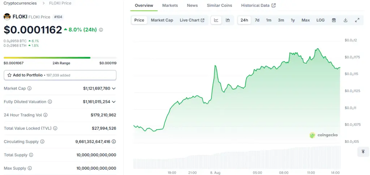This screenshot has width=370, height=175.
Task: Click the 8. Aug date label on chart axis
Action: pos(215,172)
